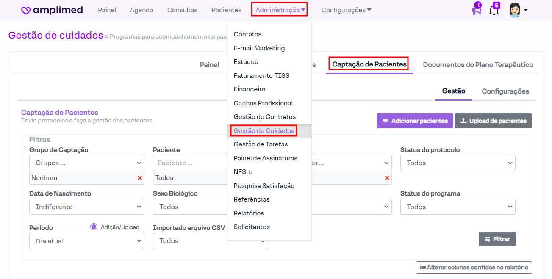This screenshot has width=552, height=279.
Task: Click the Paciente search input field
Action: click(191, 163)
